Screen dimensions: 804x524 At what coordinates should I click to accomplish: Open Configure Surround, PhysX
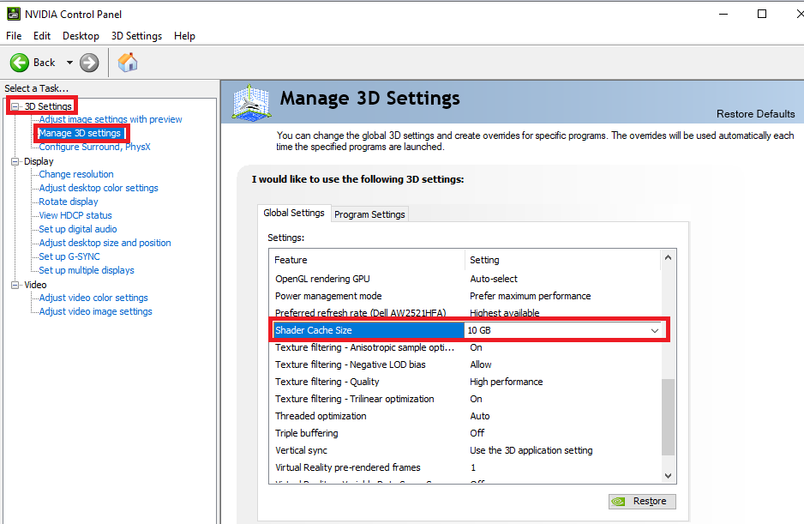(x=95, y=147)
